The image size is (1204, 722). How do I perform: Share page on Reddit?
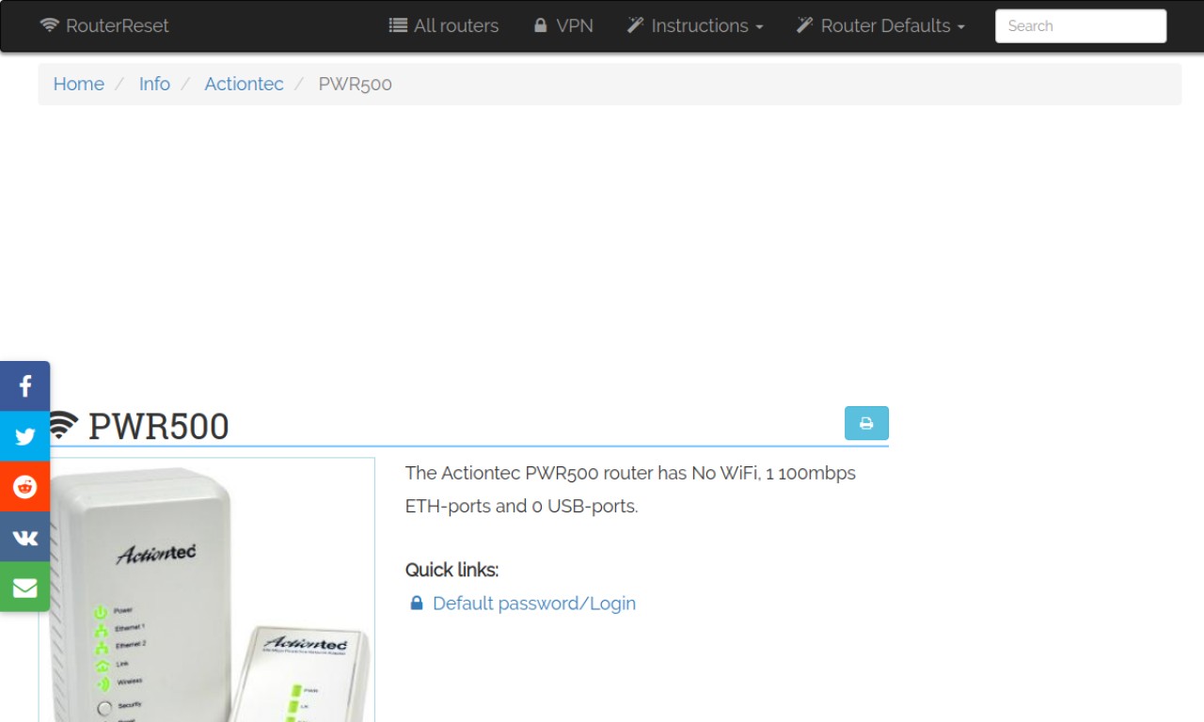pyautogui.click(x=24, y=487)
